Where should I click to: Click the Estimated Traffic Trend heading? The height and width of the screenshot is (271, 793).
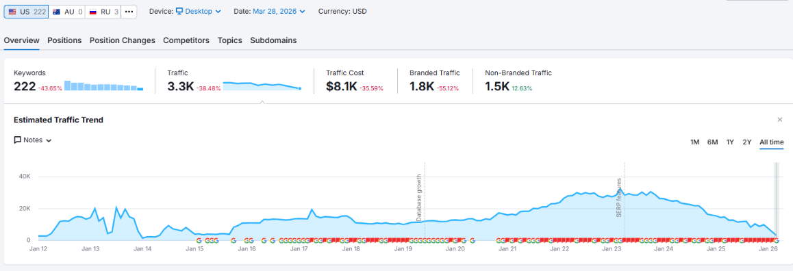[59, 120]
